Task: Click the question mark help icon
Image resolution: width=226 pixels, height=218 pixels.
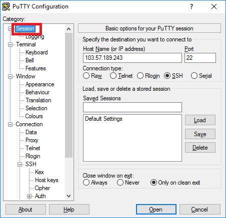Action: tap(191, 6)
